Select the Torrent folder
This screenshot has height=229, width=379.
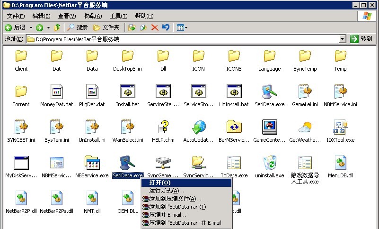tap(21, 96)
